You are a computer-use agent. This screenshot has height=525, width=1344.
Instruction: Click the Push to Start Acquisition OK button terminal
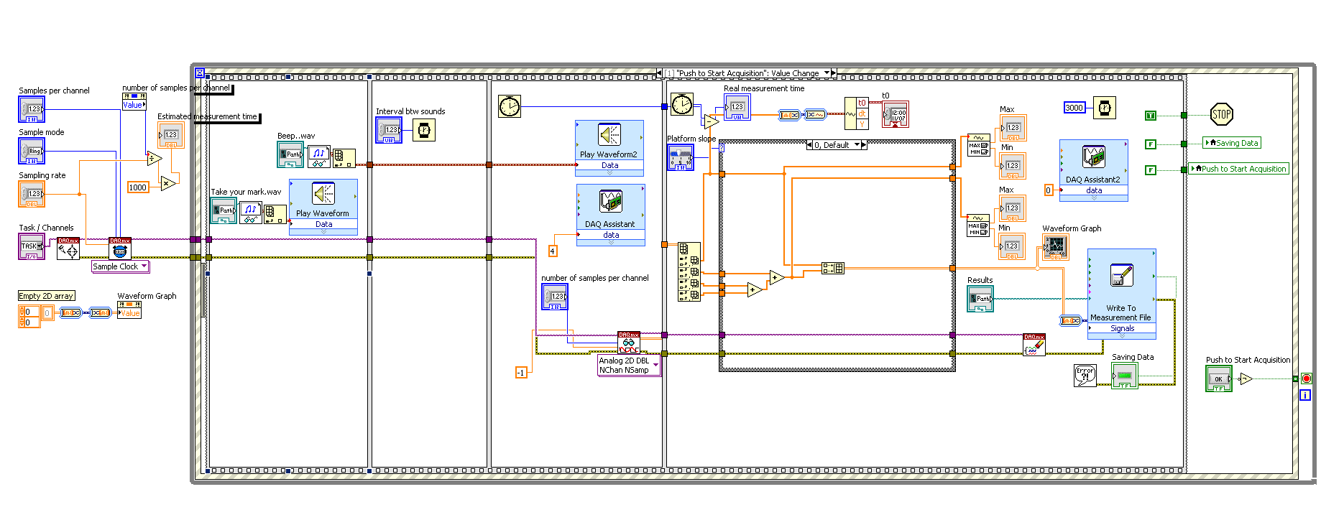(1219, 379)
